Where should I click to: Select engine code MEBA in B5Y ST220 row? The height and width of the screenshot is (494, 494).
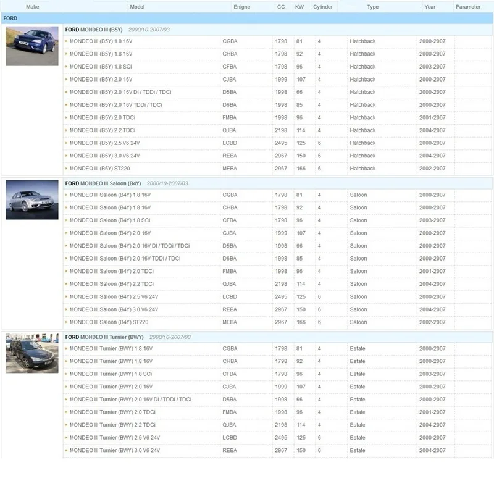229,169
